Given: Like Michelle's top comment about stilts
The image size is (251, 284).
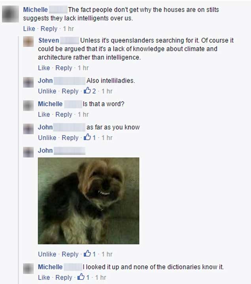Looking at the screenshot, I should (x=29, y=29).
